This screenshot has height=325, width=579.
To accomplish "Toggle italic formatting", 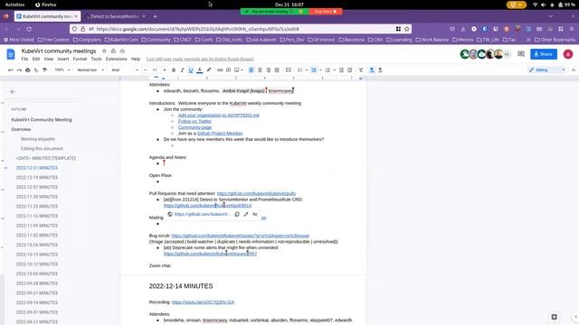I will point(182,70).
